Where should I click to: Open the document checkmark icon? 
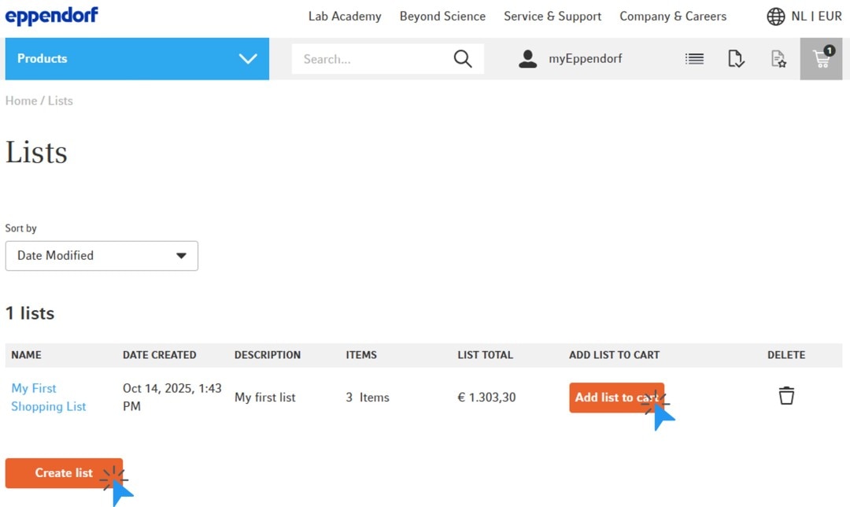pos(736,59)
